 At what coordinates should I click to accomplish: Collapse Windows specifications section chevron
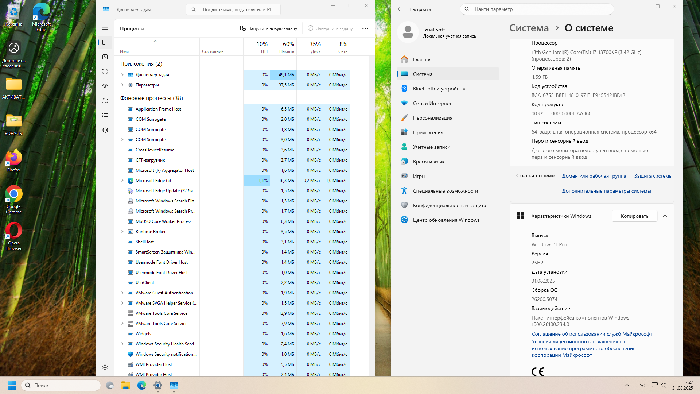pos(665,216)
